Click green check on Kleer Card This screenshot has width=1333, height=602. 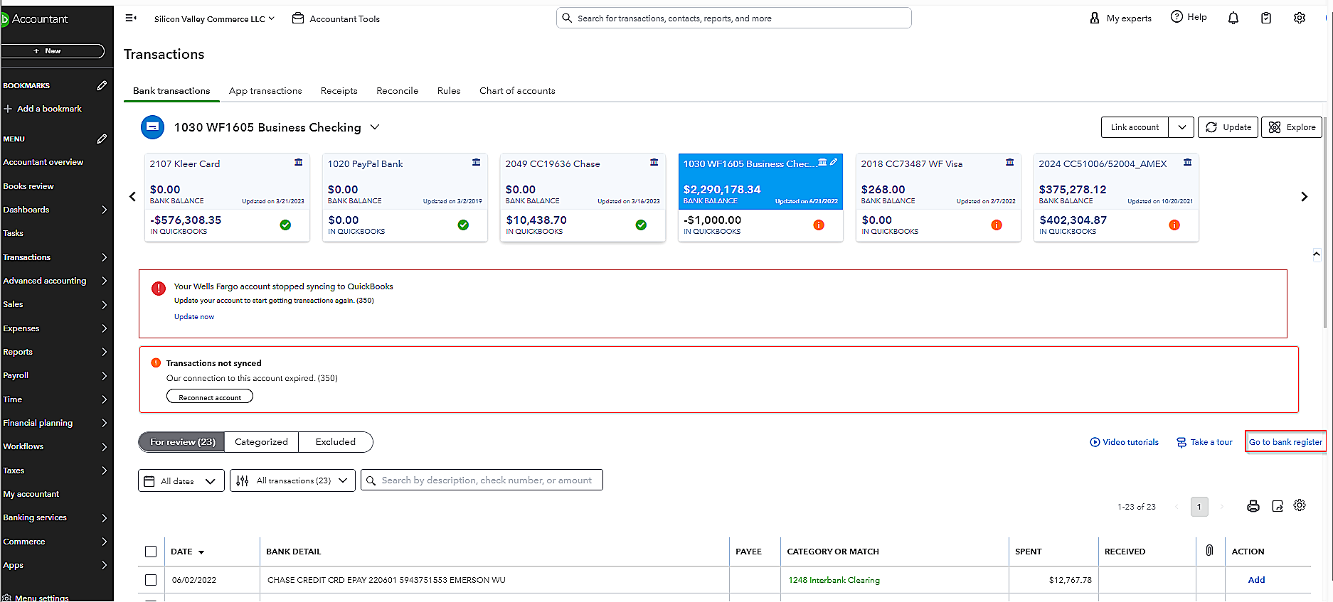(x=285, y=225)
